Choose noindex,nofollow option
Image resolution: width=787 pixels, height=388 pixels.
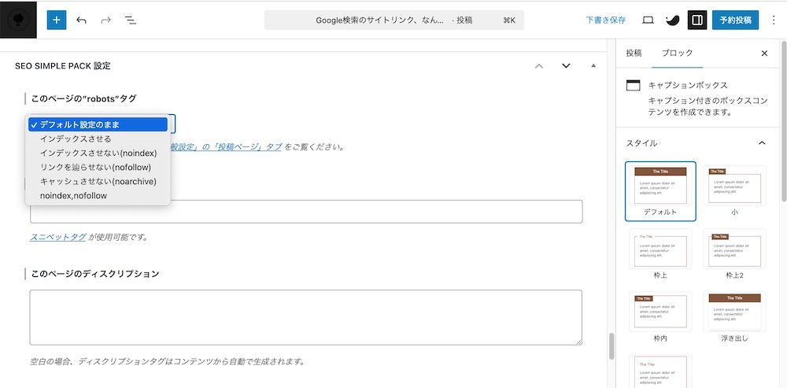pos(98,196)
